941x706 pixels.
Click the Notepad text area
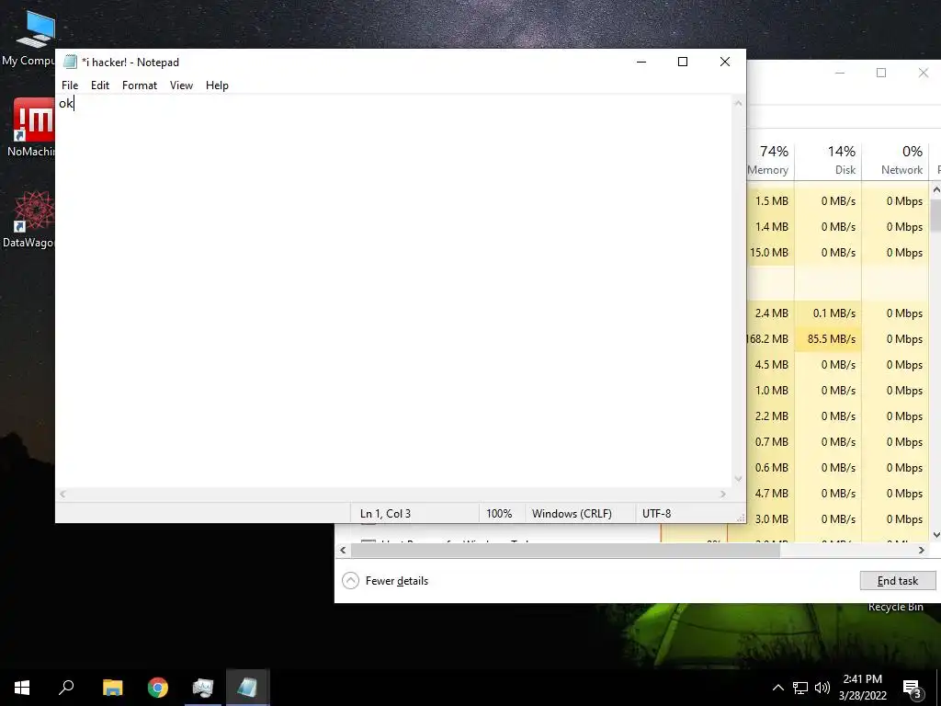click(x=393, y=291)
